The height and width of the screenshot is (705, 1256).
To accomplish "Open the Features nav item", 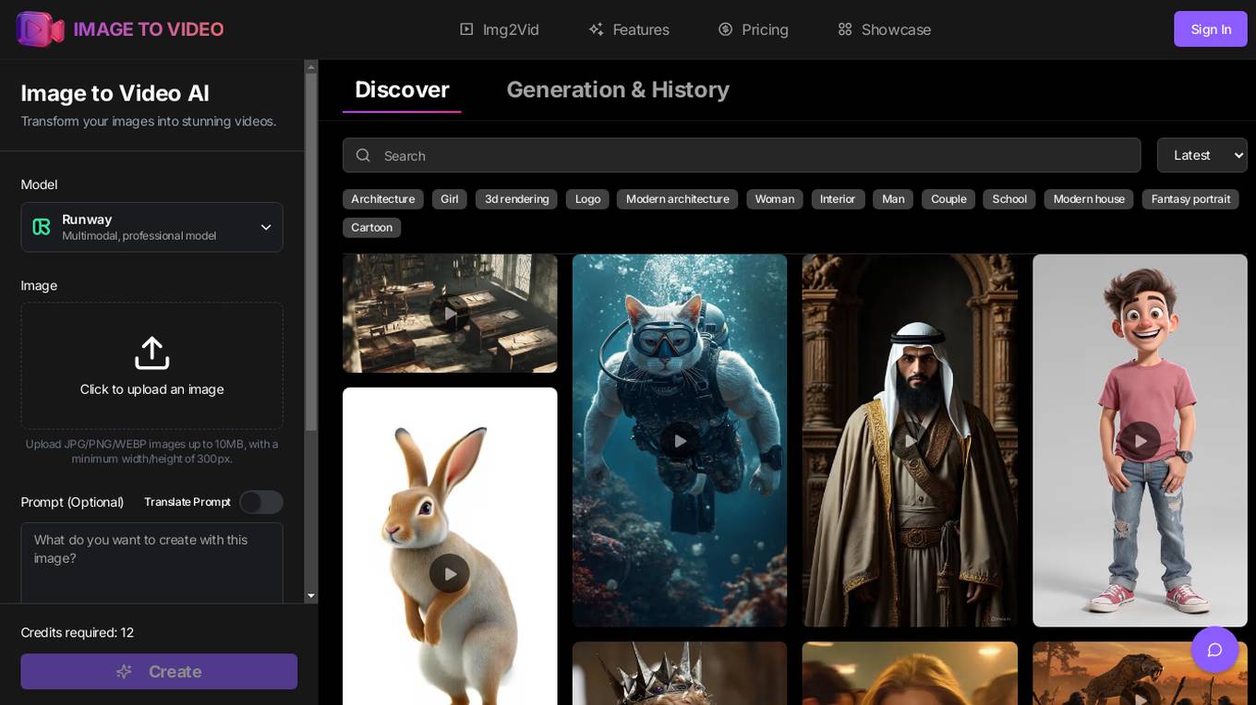I will coord(629,30).
